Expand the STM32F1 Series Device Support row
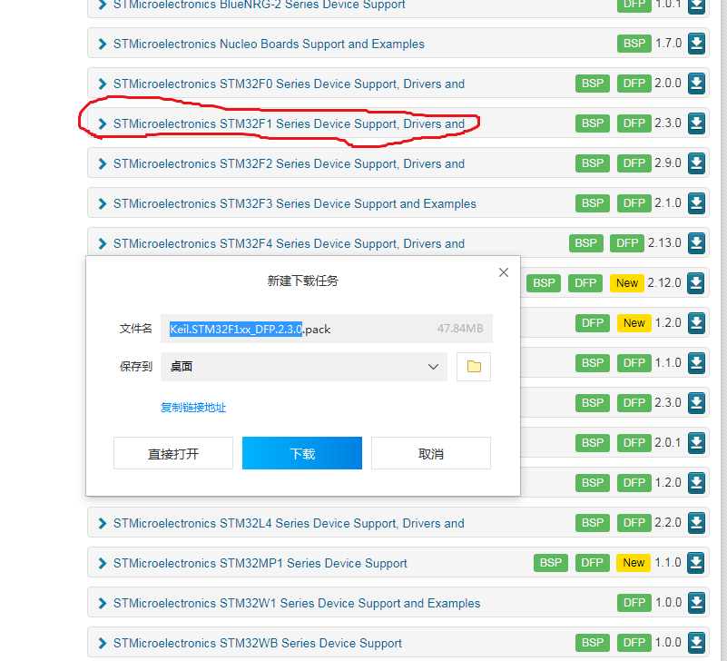Image resolution: width=727 pixels, height=661 pixels. point(103,123)
